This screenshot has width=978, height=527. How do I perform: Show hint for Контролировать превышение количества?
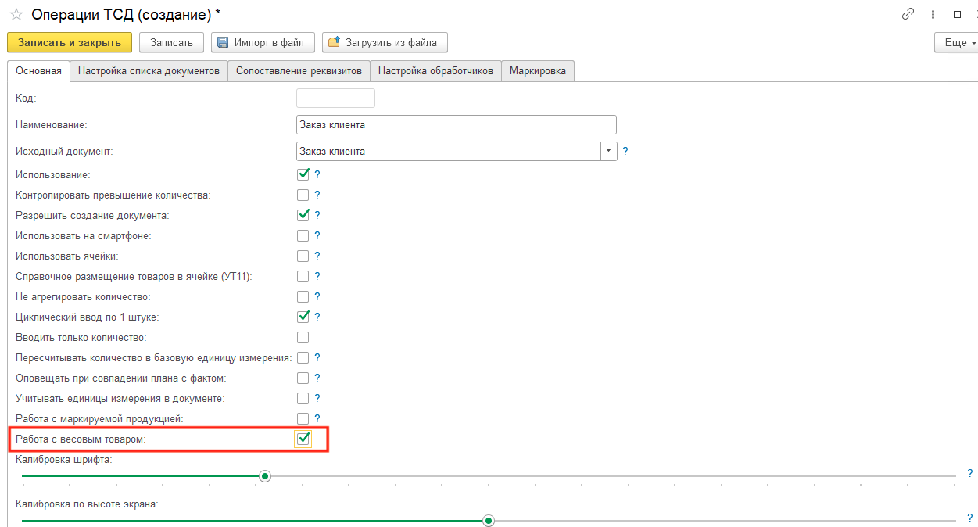click(x=317, y=195)
